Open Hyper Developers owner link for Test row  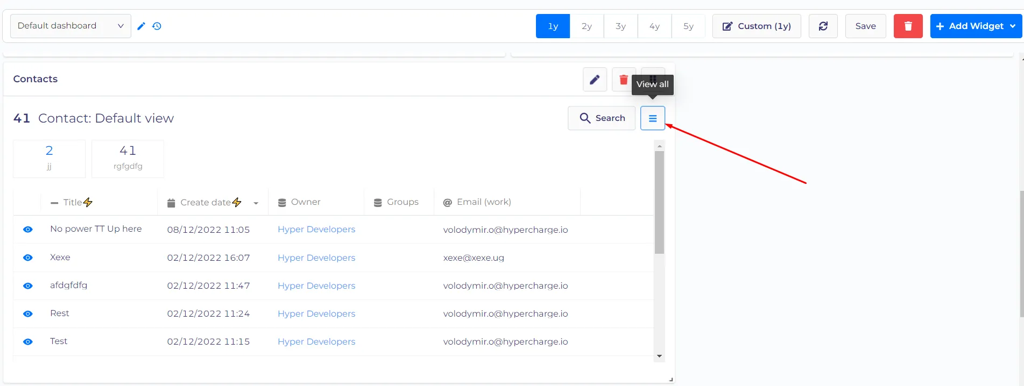(316, 341)
